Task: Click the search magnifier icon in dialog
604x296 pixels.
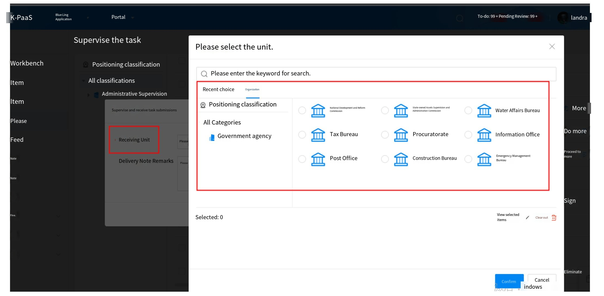Action: [204, 74]
